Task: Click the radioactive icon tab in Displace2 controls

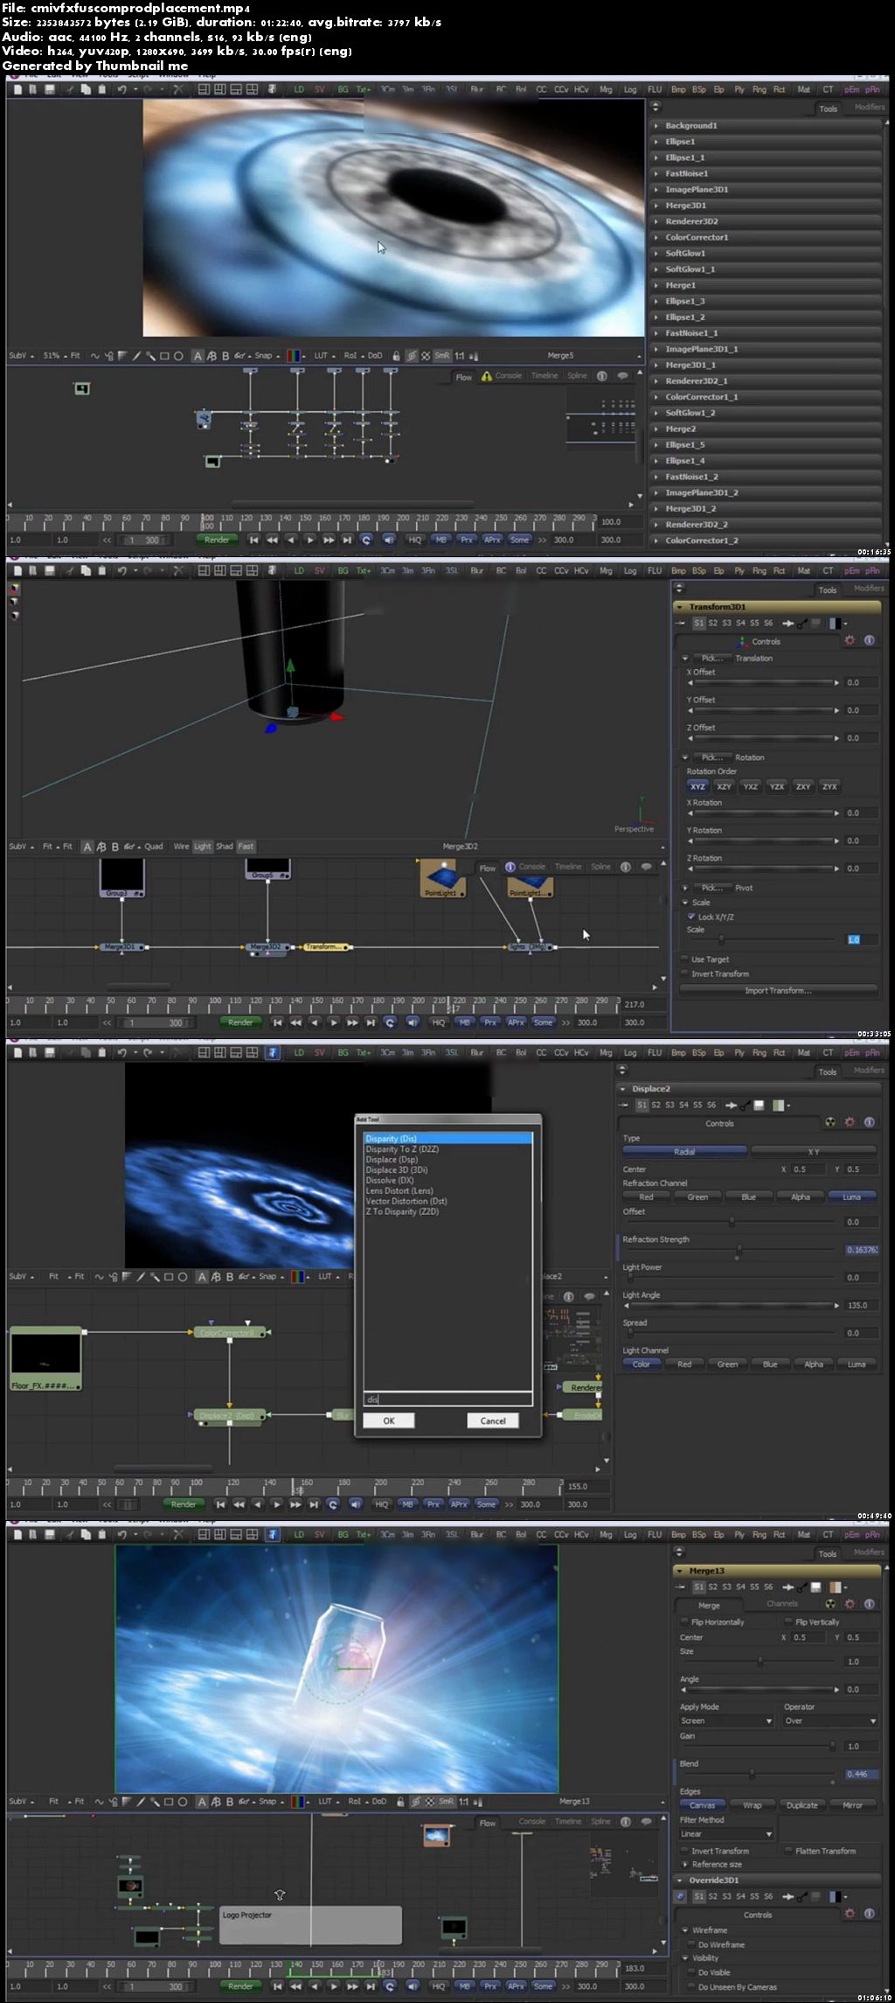Action: (830, 1122)
